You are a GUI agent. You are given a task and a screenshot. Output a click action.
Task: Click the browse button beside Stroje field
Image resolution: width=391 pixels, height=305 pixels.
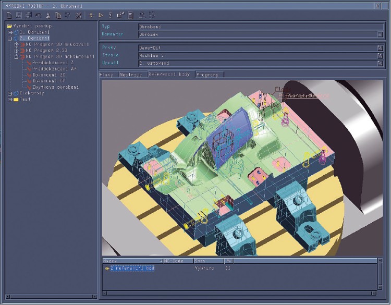point(380,55)
